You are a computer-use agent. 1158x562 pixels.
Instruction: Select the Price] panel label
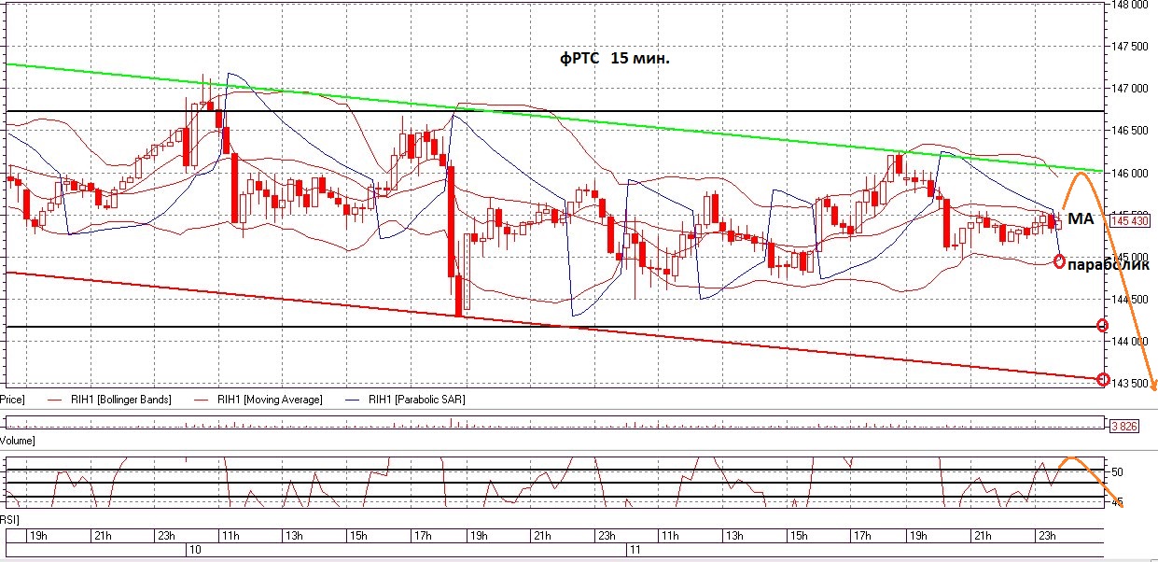point(11,400)
